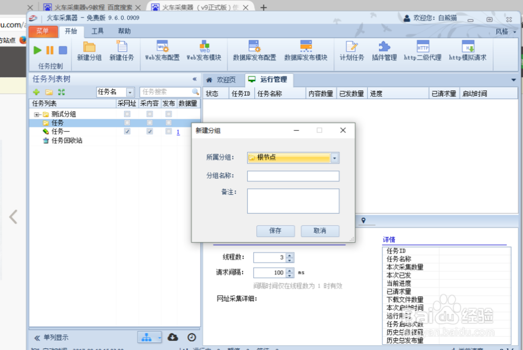Click the cloud icon at bottom left
This screenshot has height=350, width=523.
click(173, 337)
